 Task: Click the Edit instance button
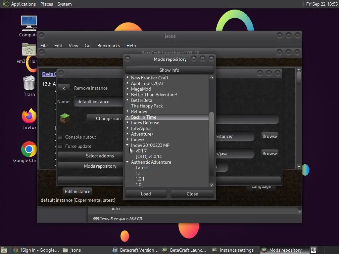(x=77, y=191)
